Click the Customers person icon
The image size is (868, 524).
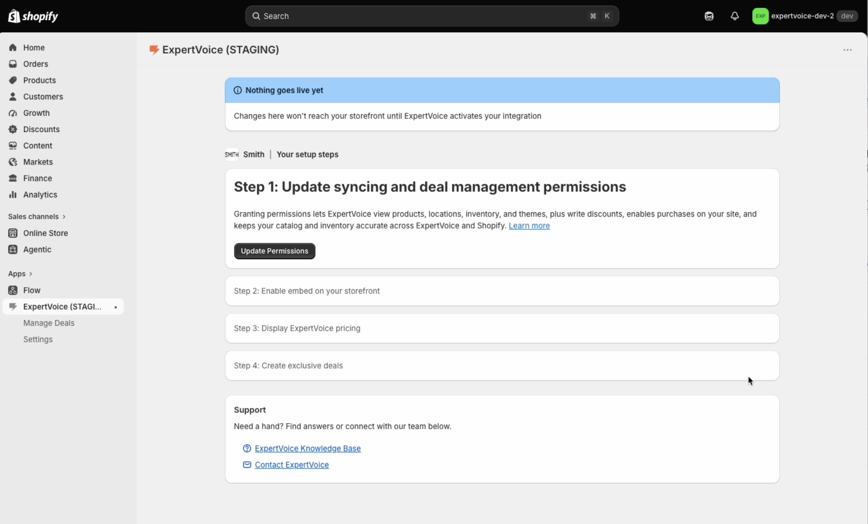click(13, 96)
